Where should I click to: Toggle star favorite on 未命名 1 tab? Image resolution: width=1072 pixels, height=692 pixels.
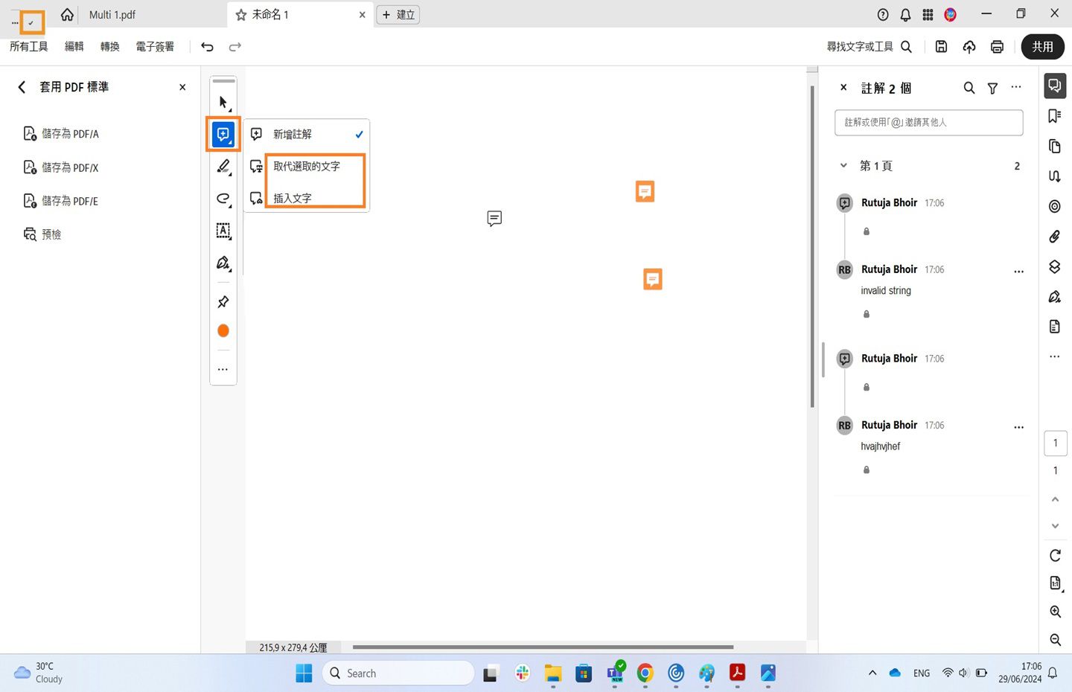(x=241, y=15)
